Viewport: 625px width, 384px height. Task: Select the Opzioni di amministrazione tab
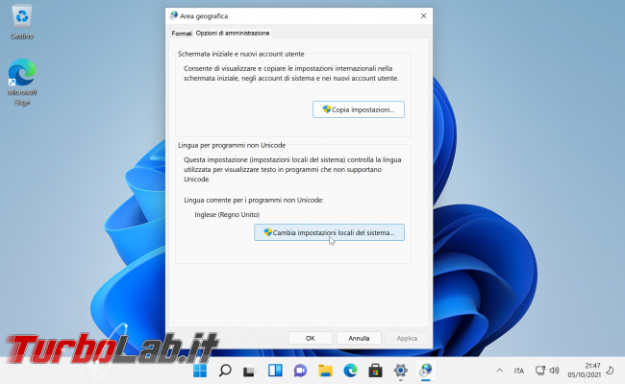coord(233,33)
